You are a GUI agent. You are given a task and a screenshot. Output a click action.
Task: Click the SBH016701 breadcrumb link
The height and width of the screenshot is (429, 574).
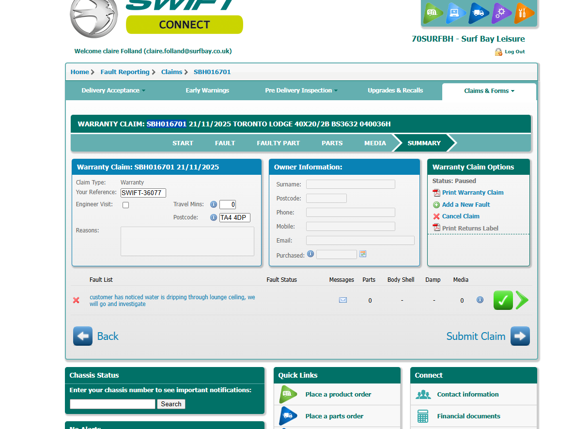(x=212, y=72)
